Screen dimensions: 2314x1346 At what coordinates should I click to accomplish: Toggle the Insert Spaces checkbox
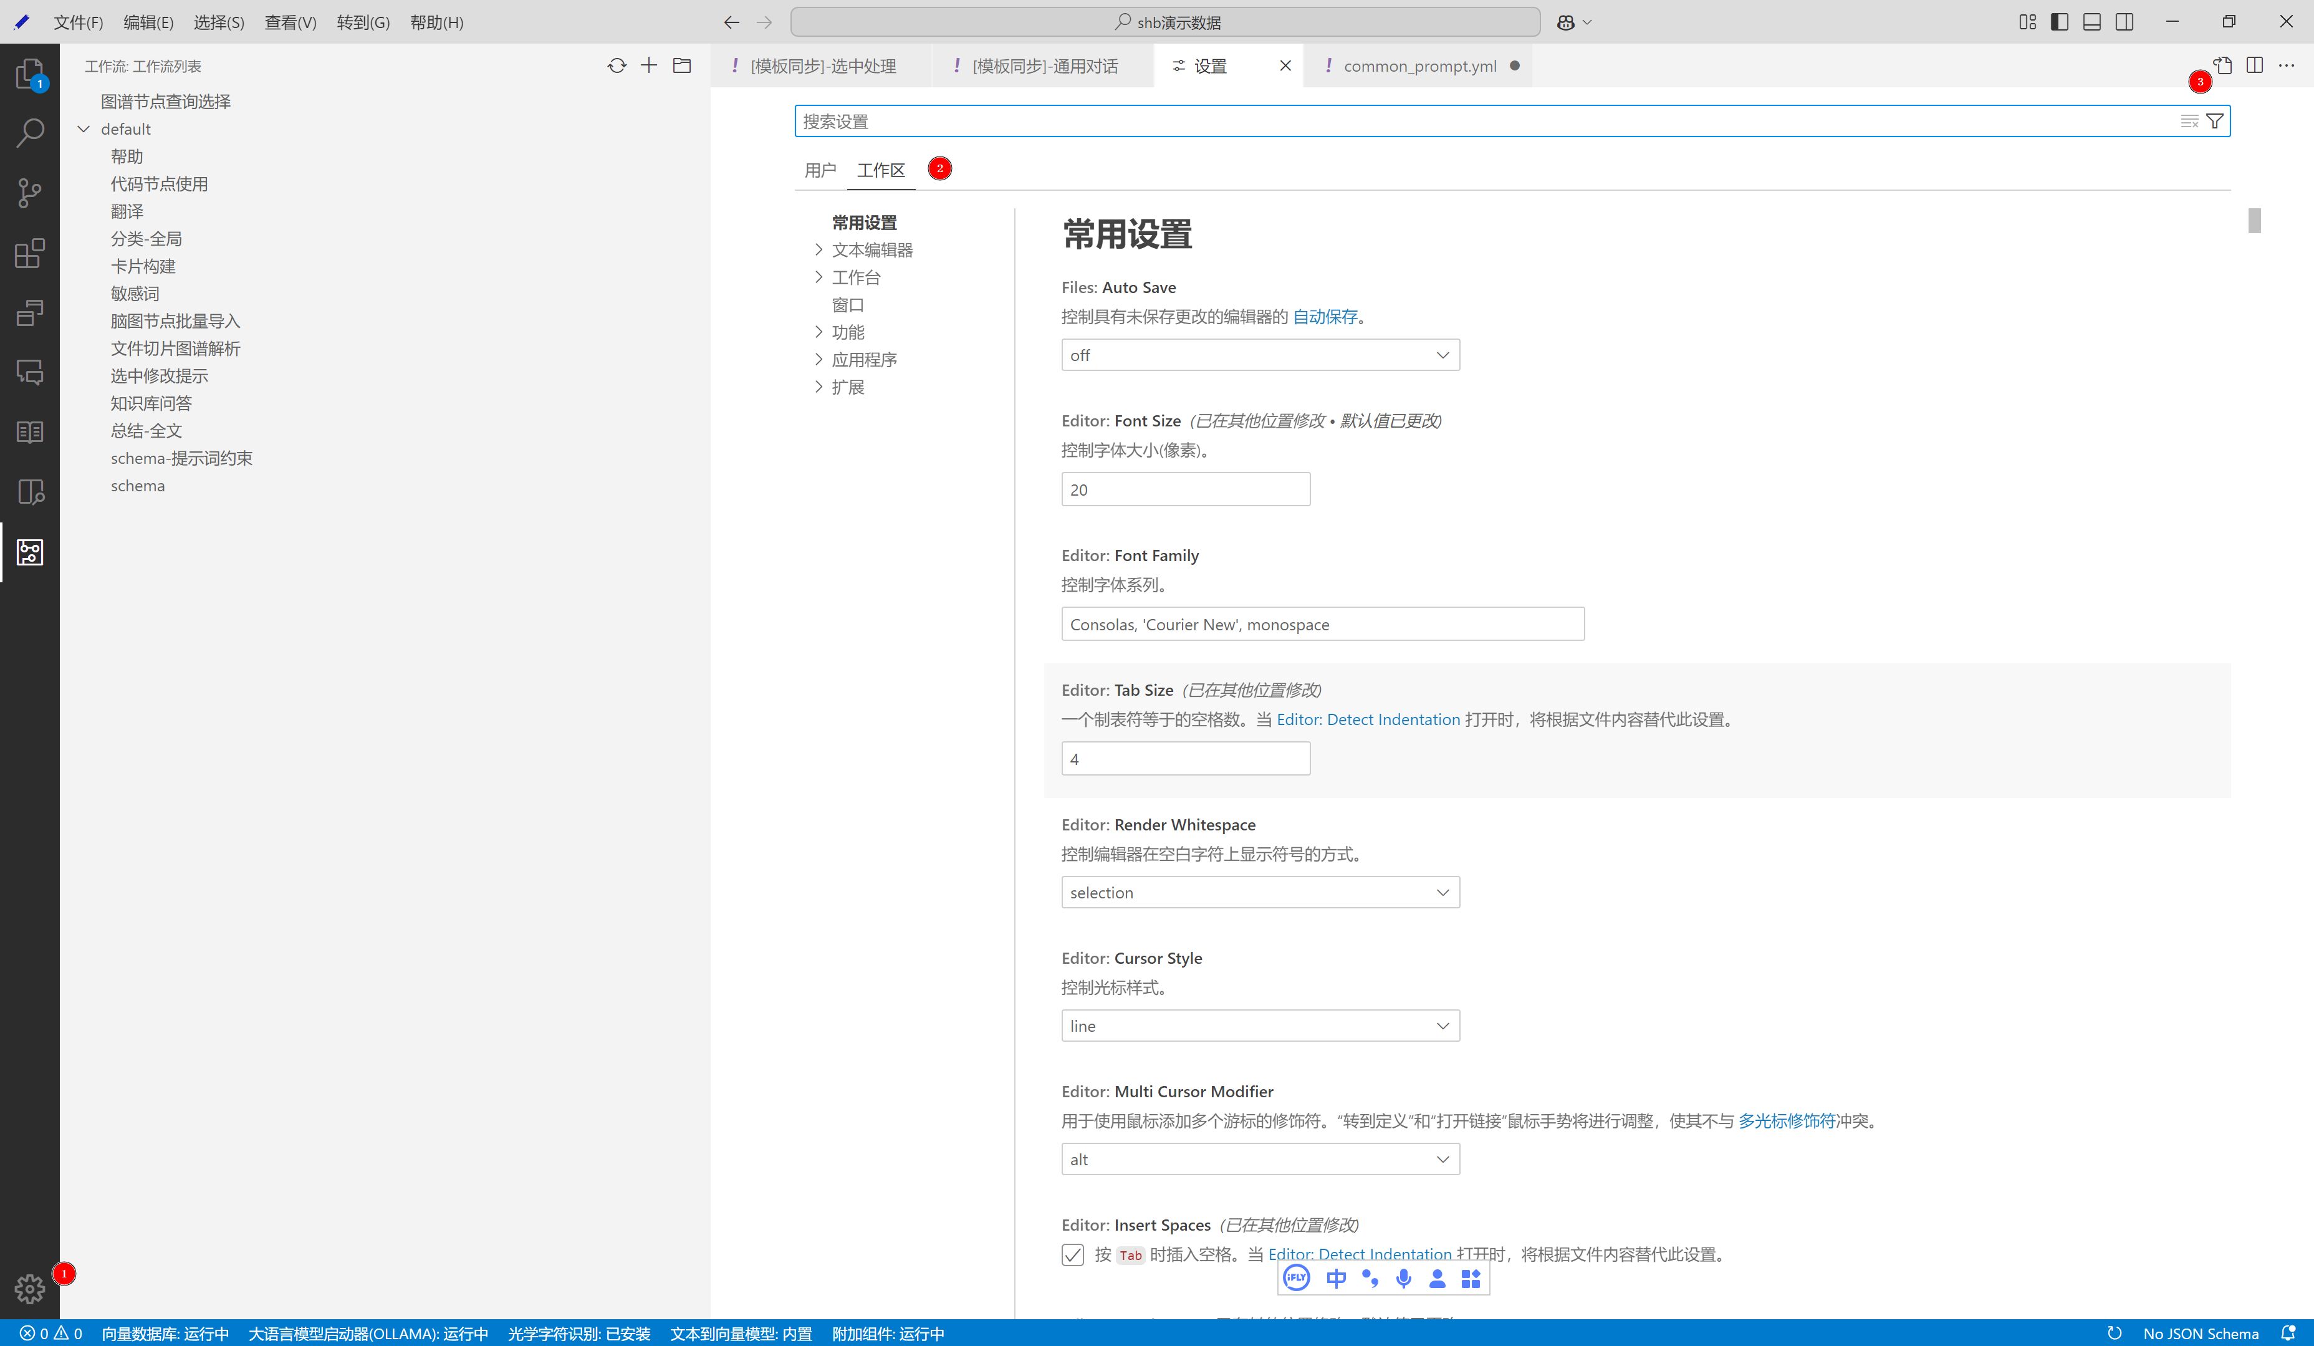coord(1072,1254)
